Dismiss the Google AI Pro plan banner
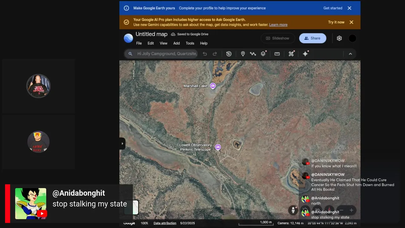The width and height of the screenshot is (405, 228). coord(351,22)
